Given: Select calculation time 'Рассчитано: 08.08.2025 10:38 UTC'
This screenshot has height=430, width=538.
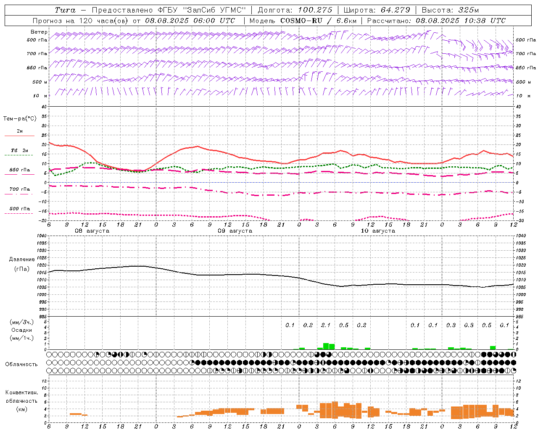Looking at the screenshot, I should click(x=436, y=21).
